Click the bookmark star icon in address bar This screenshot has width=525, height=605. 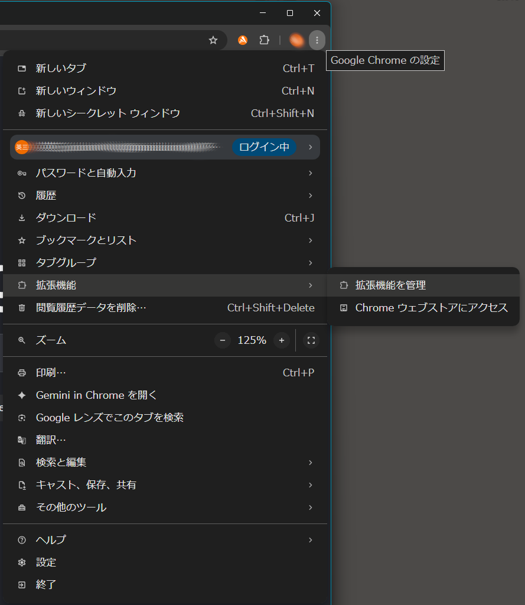213,40
